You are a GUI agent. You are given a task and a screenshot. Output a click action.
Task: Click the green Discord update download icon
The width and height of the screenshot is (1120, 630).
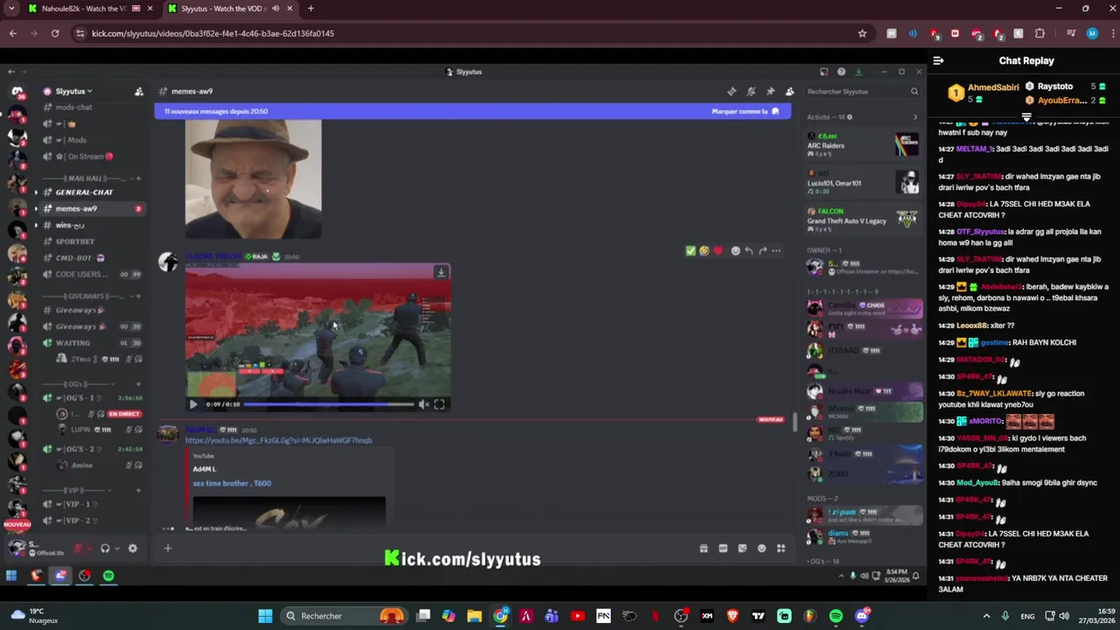858,72
